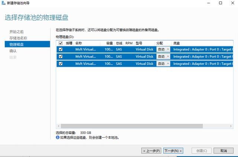Click the blue info icon below the disk list

(58, 137)
